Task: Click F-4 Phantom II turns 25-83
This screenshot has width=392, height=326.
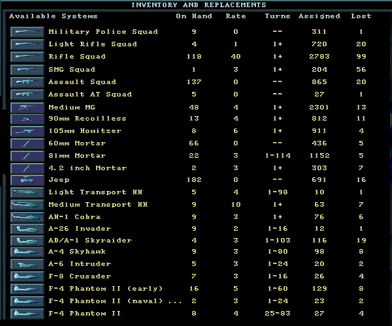Action: point(278,314)
